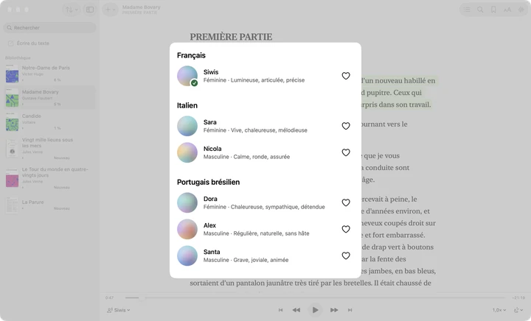
Task: Favorite the Santa voice with heart icon
Action: point(345,255)
